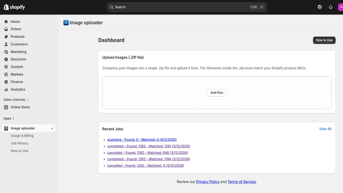Viewport: 343px width, 193px height.
Task: Click the Add files button
Action: [217, 93]
